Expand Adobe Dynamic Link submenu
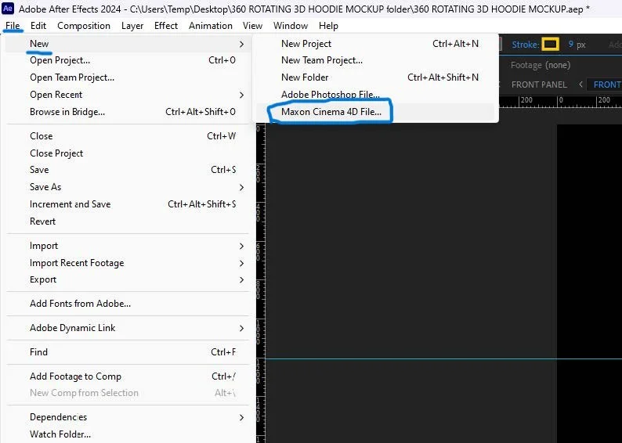 pos(128,328)
